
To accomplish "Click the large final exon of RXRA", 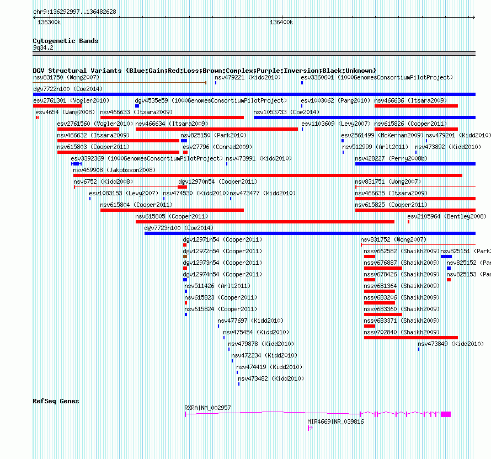I will [x=446, y=414].
